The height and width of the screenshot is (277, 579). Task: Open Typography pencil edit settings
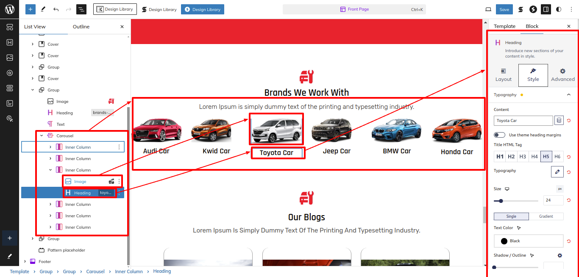(557, 172)
